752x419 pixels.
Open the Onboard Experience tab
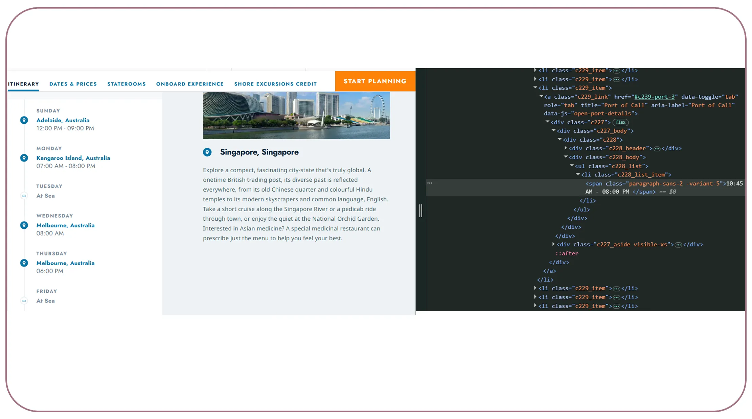coord(190,84)
